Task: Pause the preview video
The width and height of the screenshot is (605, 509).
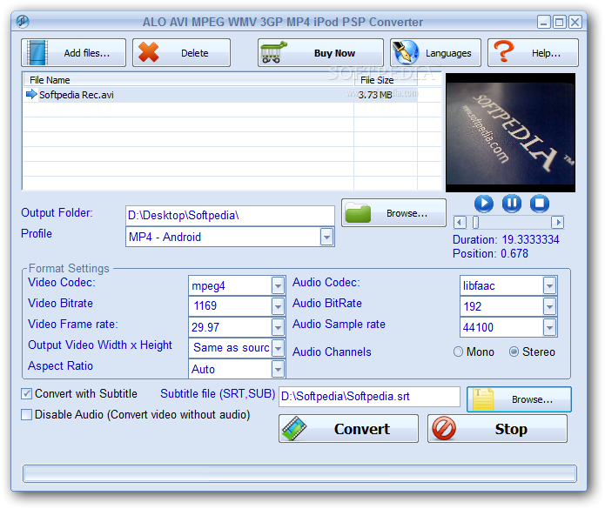Action: coord(512,204)
